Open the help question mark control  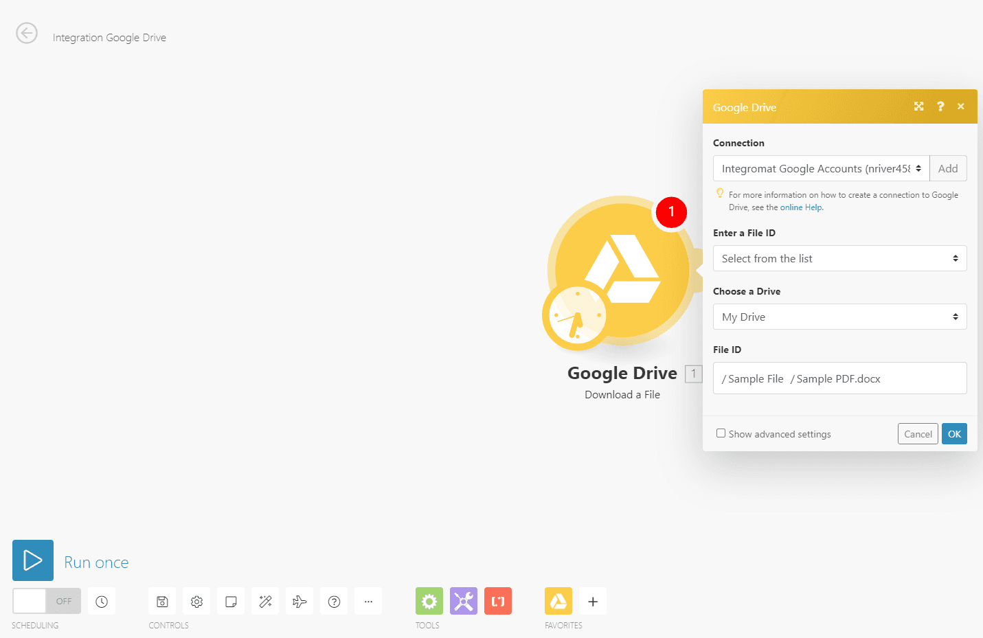(334, 602)
